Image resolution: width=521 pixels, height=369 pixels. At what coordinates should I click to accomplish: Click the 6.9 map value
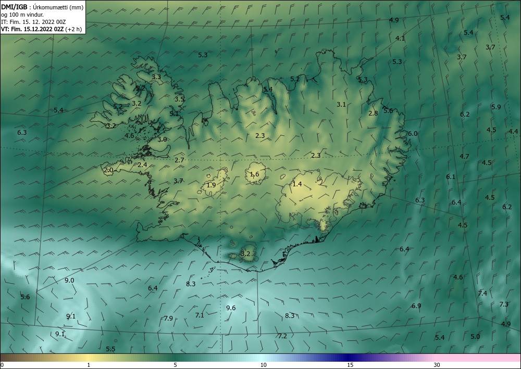pos(416,306)
